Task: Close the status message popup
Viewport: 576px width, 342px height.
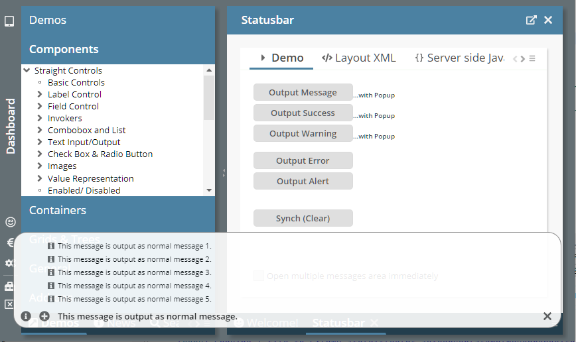Action: (x=547, y=316)
